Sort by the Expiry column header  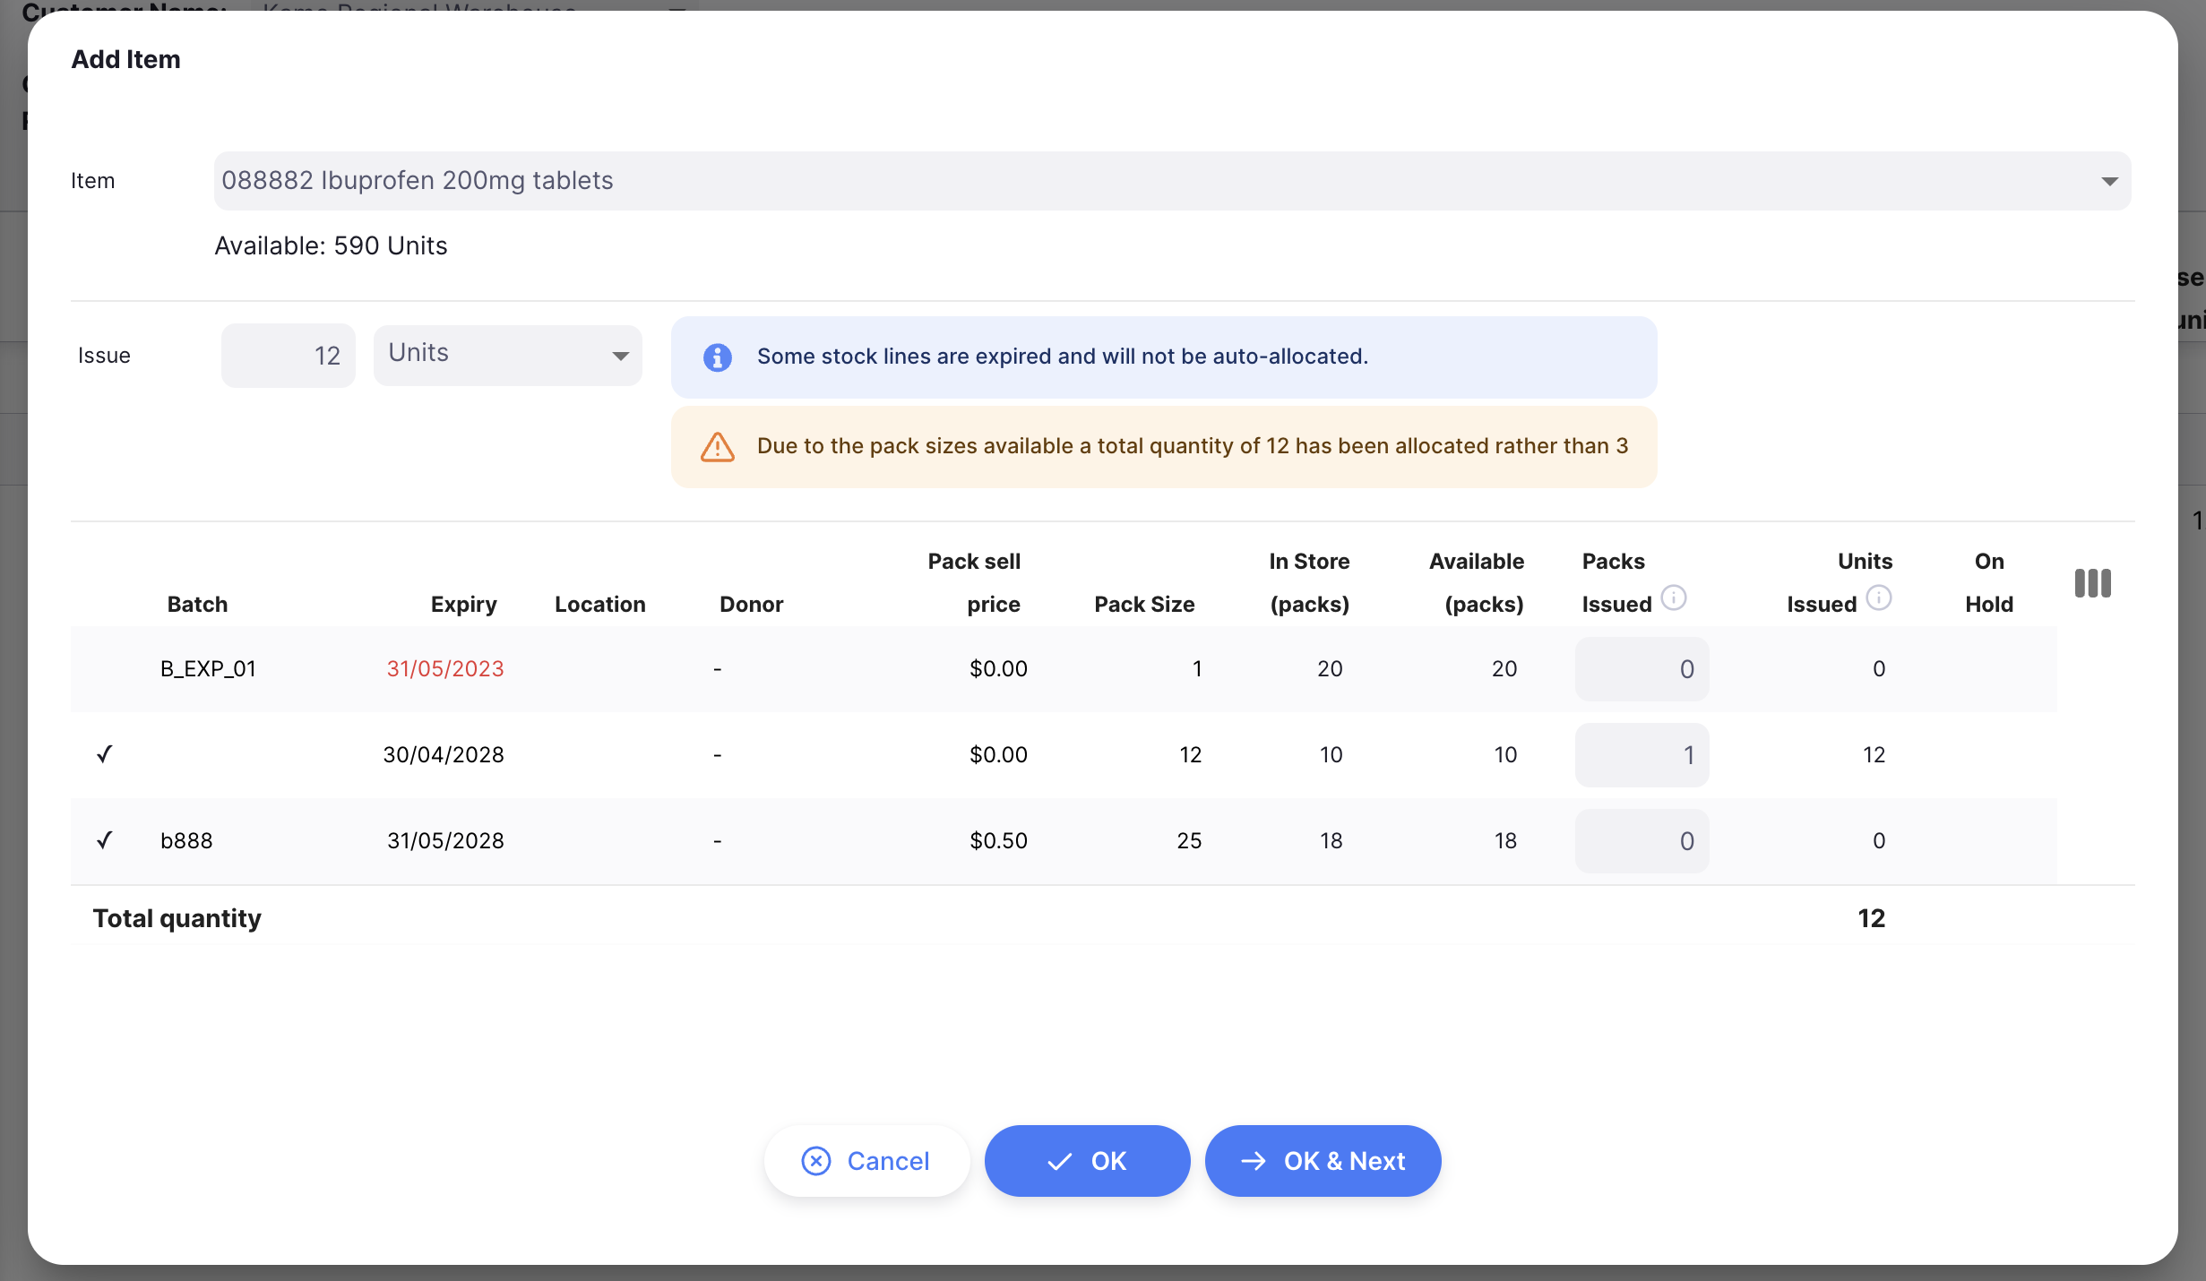tap(463, 605)
